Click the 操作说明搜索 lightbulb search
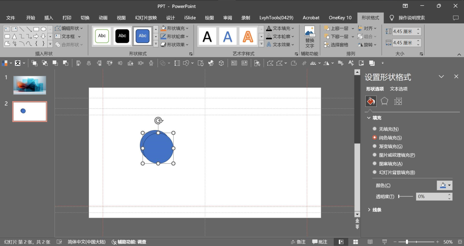The height and width of the screenshot is (246, 464). coord(407,18)
